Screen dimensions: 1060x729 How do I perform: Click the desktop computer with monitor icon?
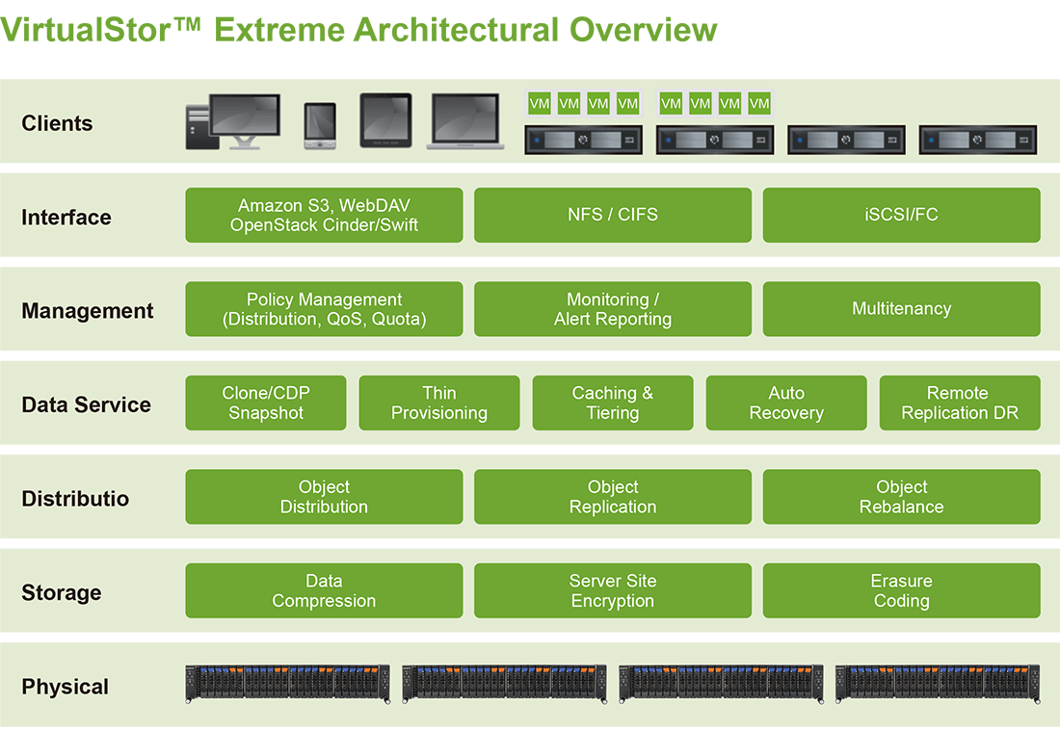pyautogui.click(x=233, y=121)
